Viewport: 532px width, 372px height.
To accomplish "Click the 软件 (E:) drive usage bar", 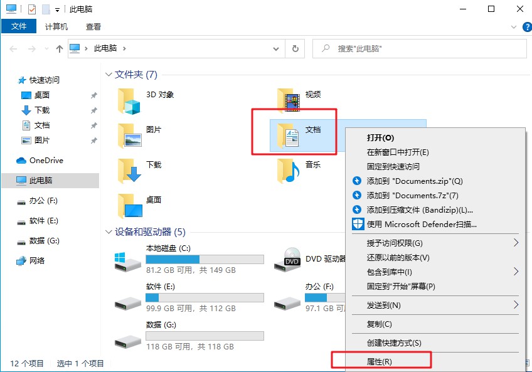I will click(205, 297).
